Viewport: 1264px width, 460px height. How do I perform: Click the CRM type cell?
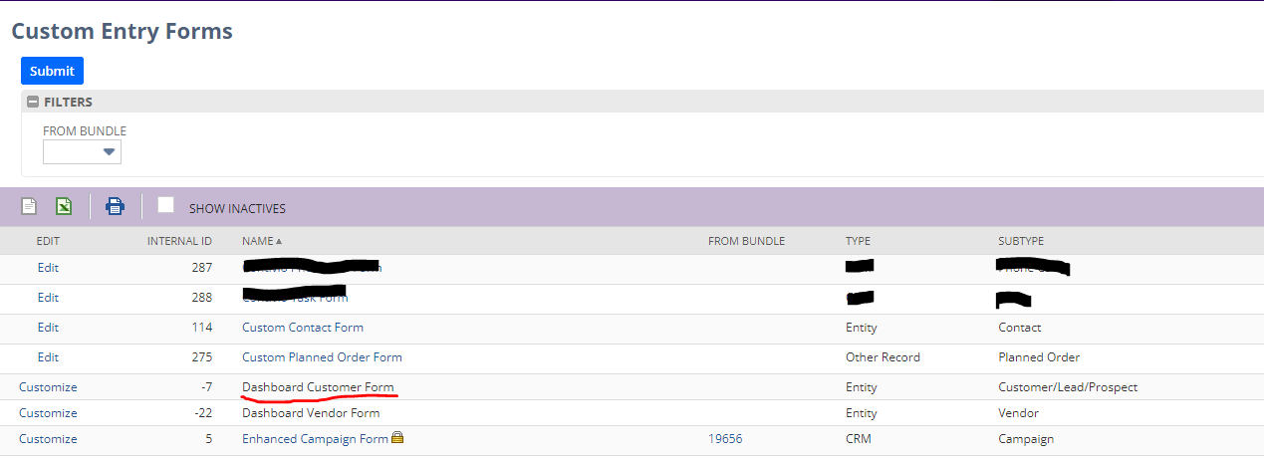click(x=858, y=439)
